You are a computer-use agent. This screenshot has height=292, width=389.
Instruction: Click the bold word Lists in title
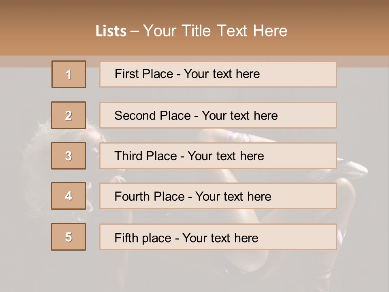point(111,31)
